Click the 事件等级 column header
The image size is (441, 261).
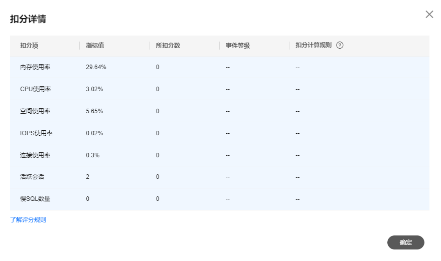coord(238,46)
